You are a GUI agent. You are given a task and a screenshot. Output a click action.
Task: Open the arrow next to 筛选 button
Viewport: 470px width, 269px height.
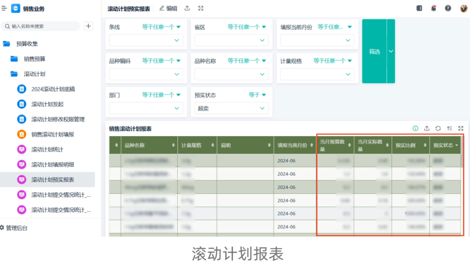pos(390,51)
